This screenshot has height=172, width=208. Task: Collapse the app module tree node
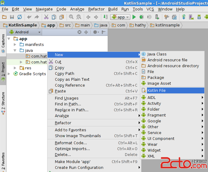point(9,39)
